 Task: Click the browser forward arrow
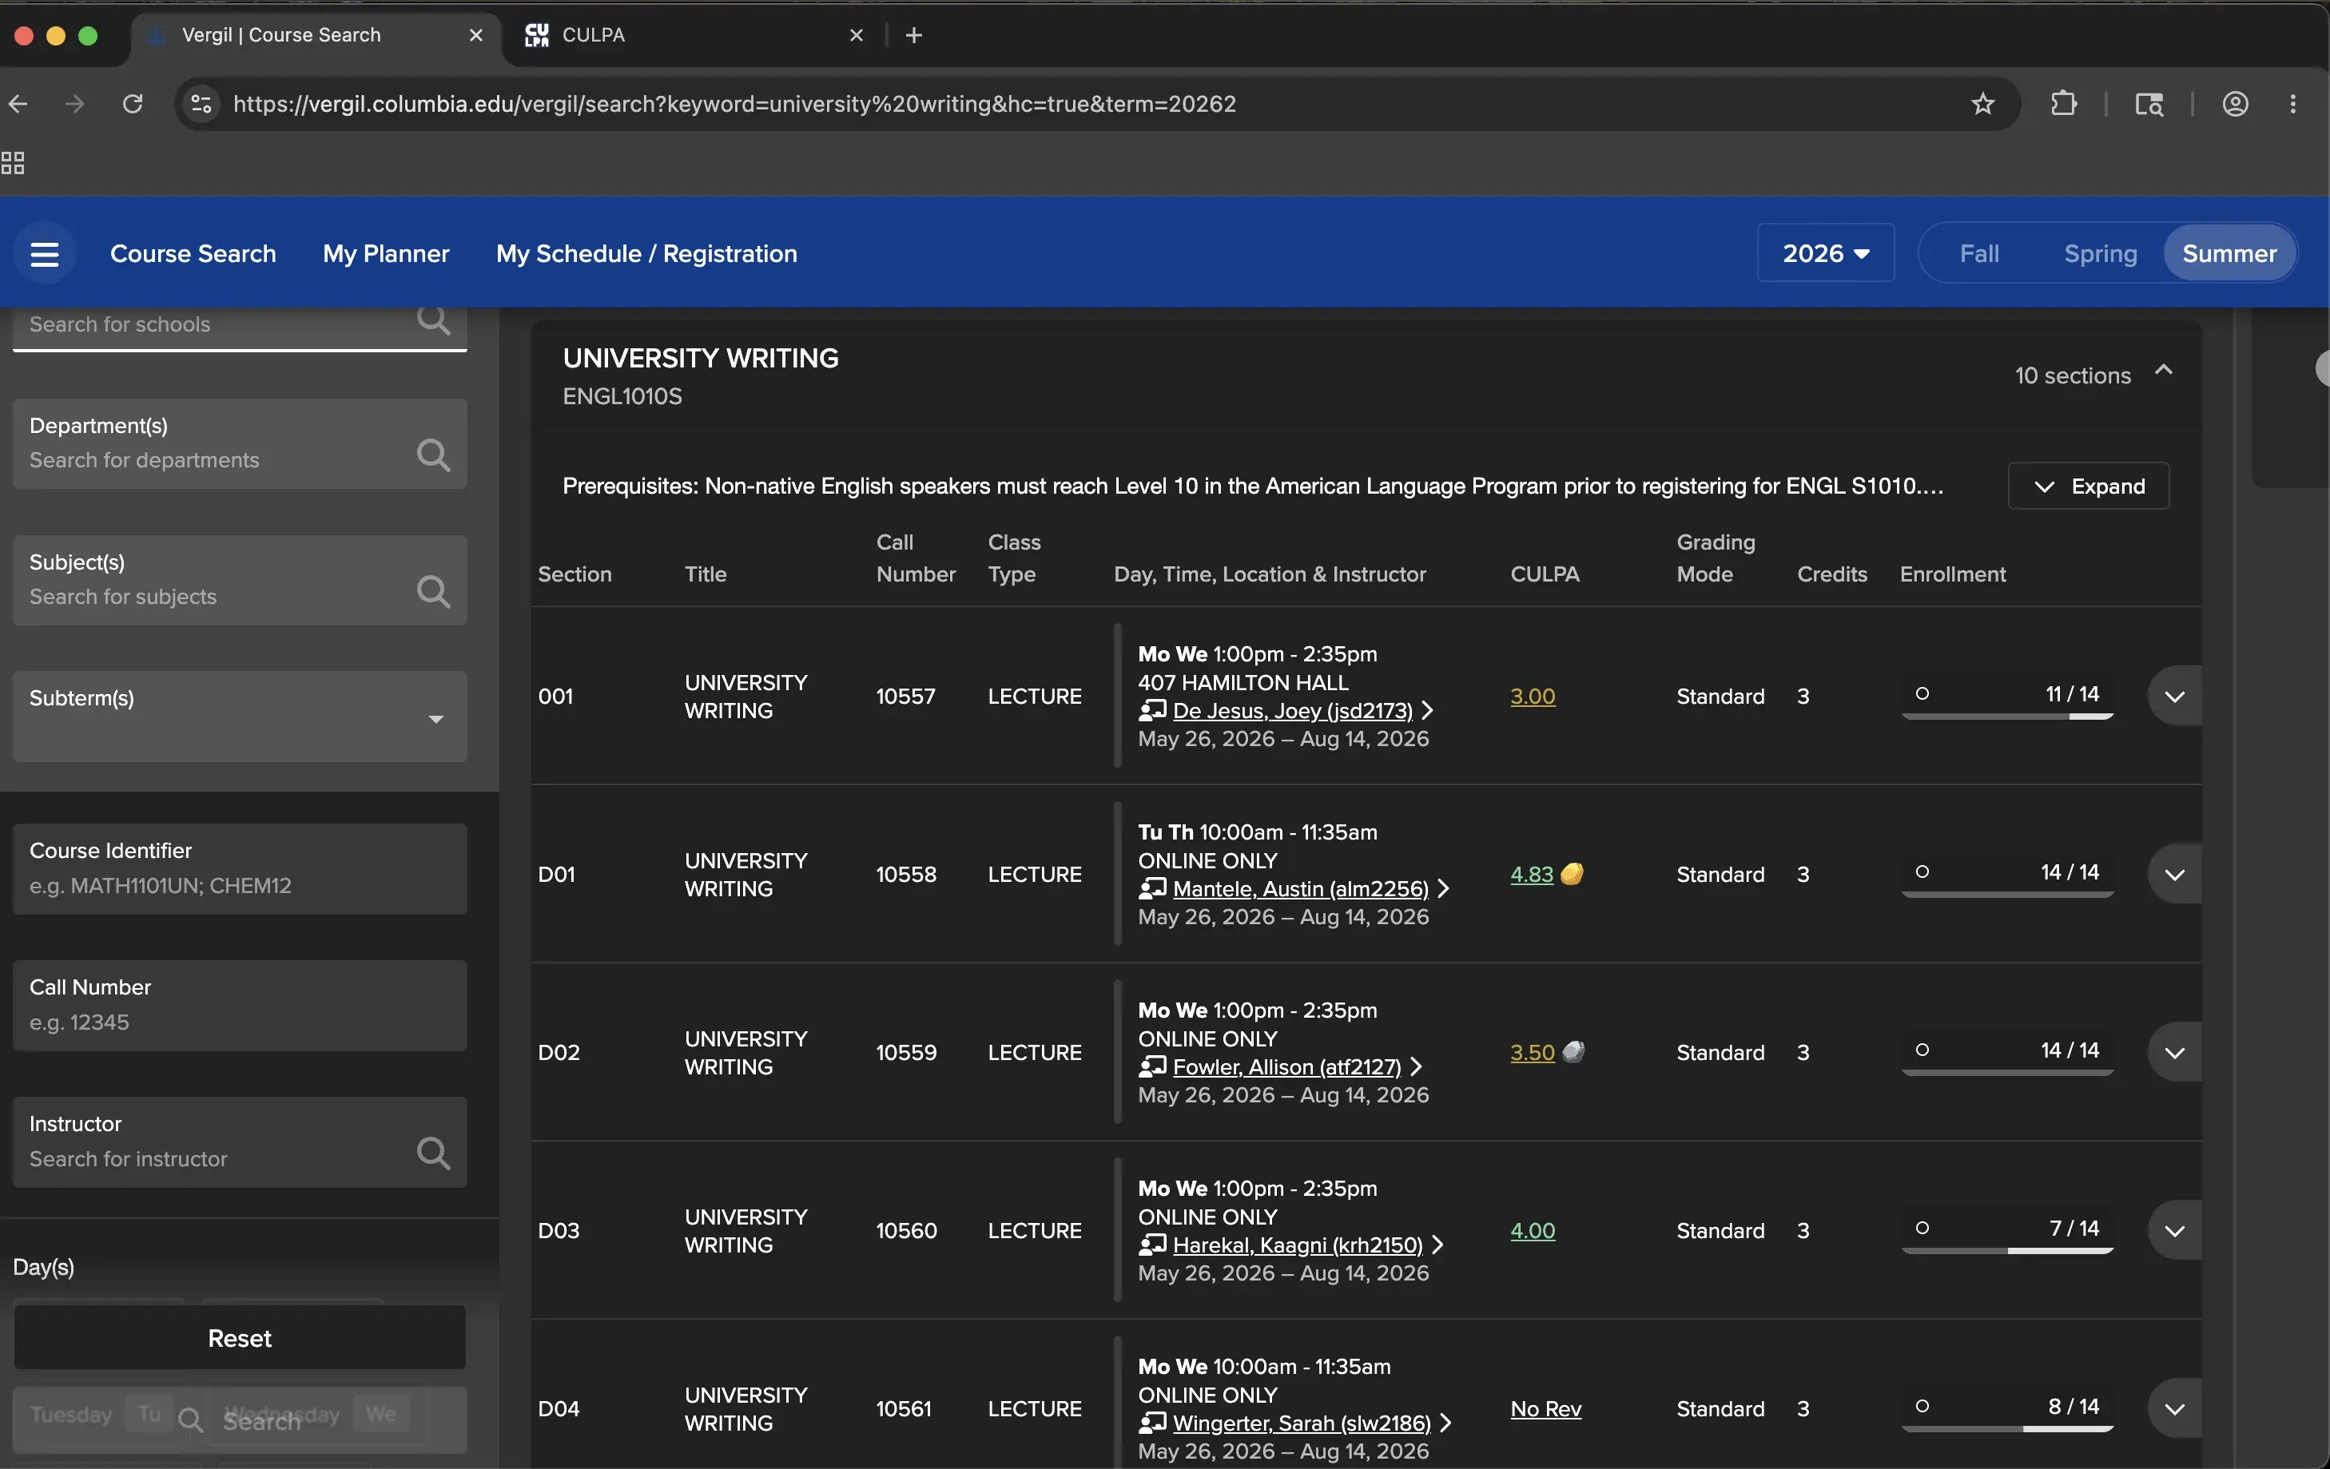(74, 104)
